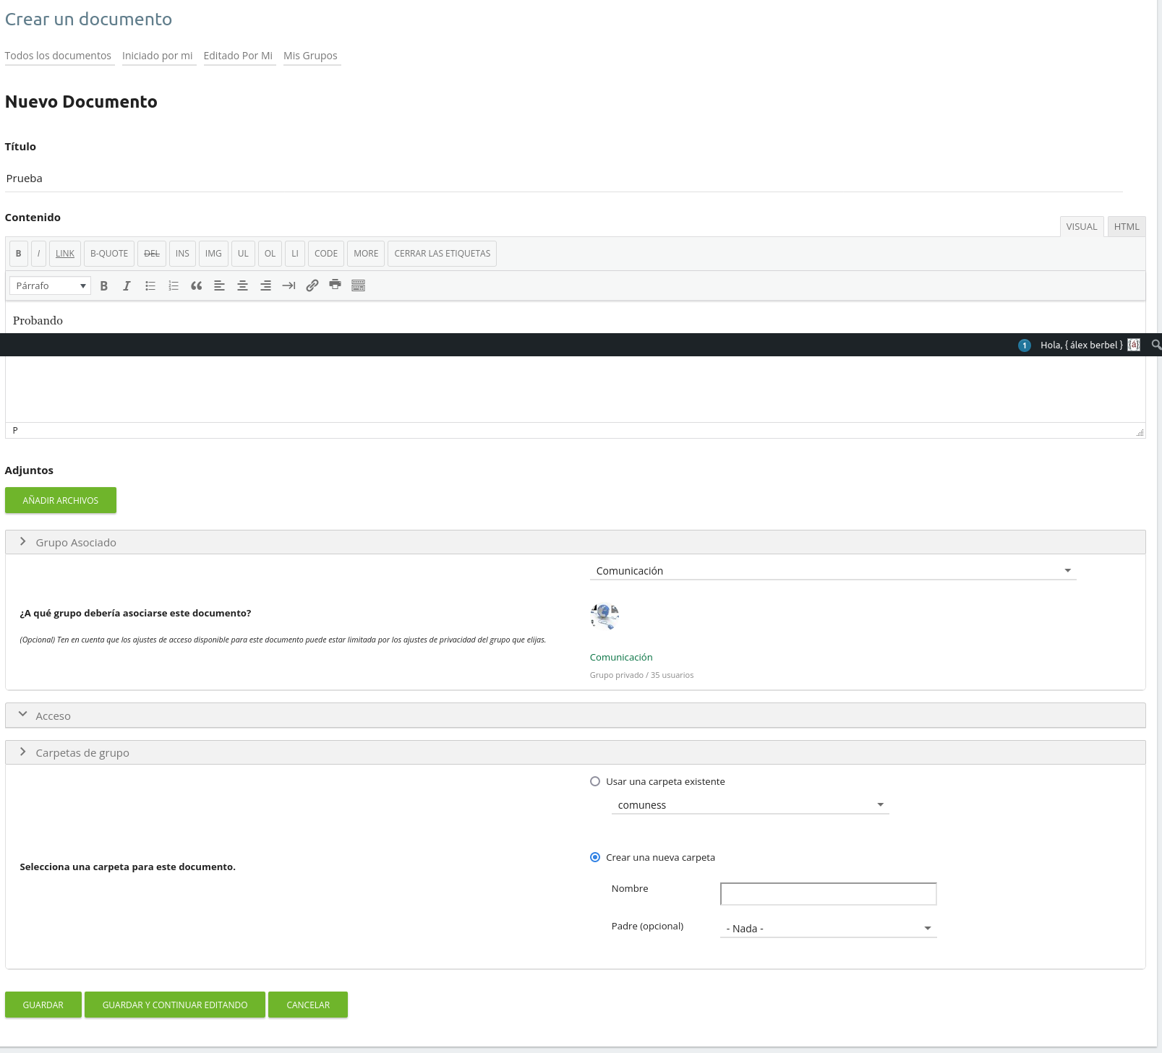This screenshot has width=1162, height=1053.
Task: Select the "Crear una nueva carpeta" radio option
Action: pos(595,857)
